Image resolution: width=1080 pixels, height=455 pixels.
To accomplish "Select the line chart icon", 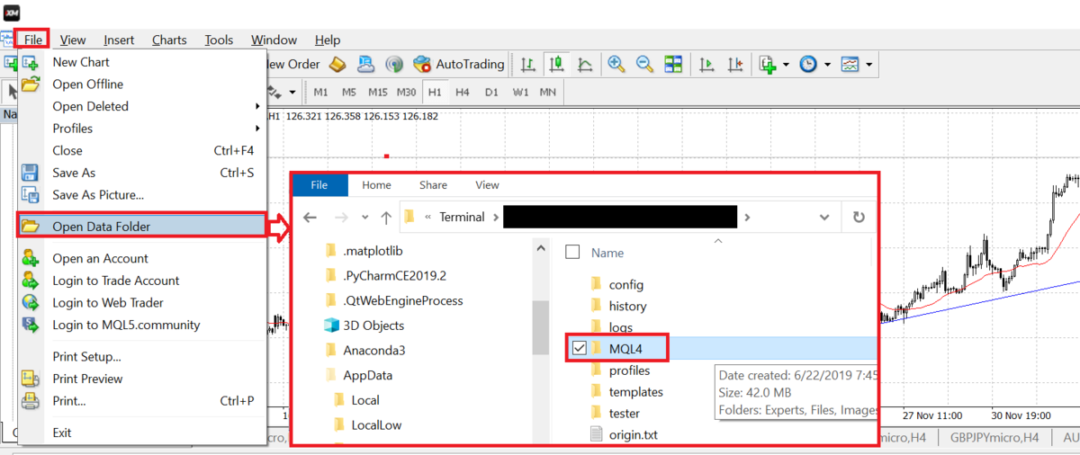I will pos(585,64).
